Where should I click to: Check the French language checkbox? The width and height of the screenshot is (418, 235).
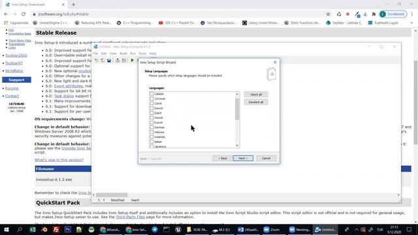(152, 123)
